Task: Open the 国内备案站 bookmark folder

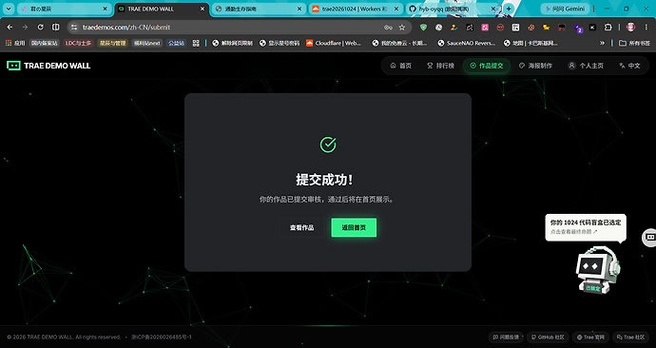Action: 45,43
